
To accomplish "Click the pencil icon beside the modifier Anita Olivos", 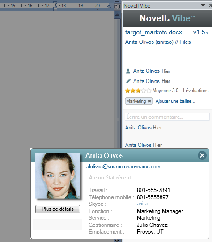I will point(128,81).
